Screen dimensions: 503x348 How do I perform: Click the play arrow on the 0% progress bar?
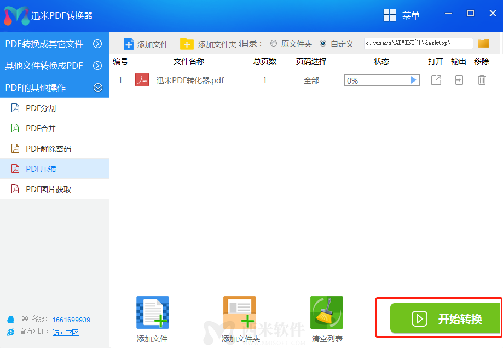[414, 80]
